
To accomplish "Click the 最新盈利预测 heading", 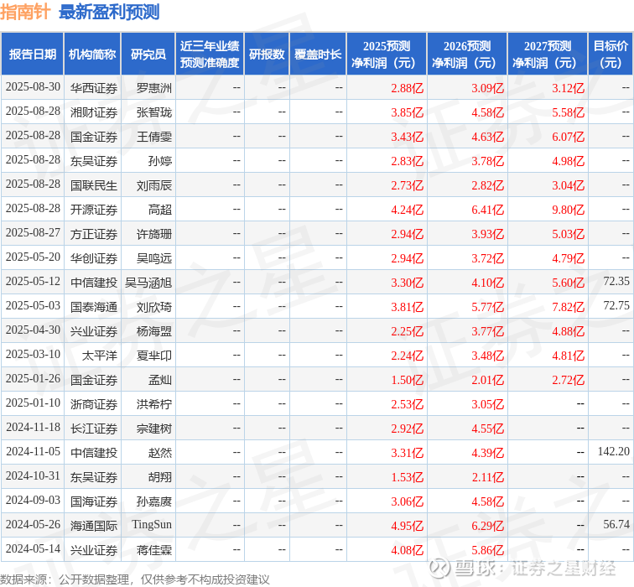I will point(109,12).
